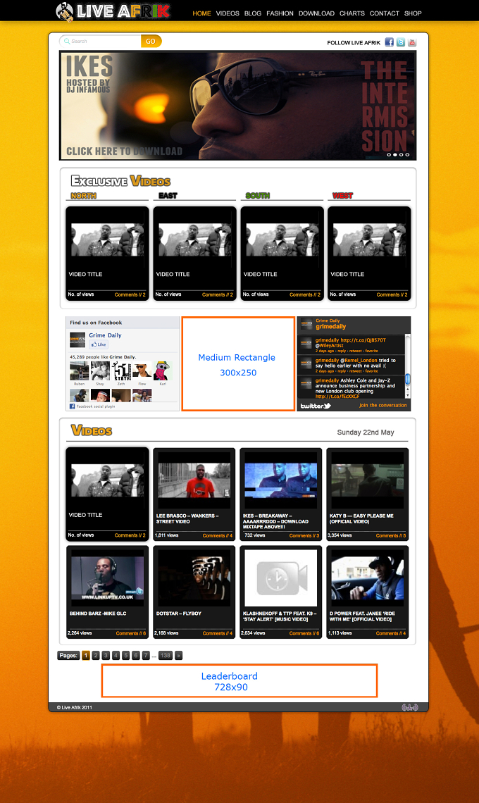Open the Facebook follow icon
Image resolution: width=479 pixels, height=803 pixels.
pyautogui.click(x=390, y=42)
